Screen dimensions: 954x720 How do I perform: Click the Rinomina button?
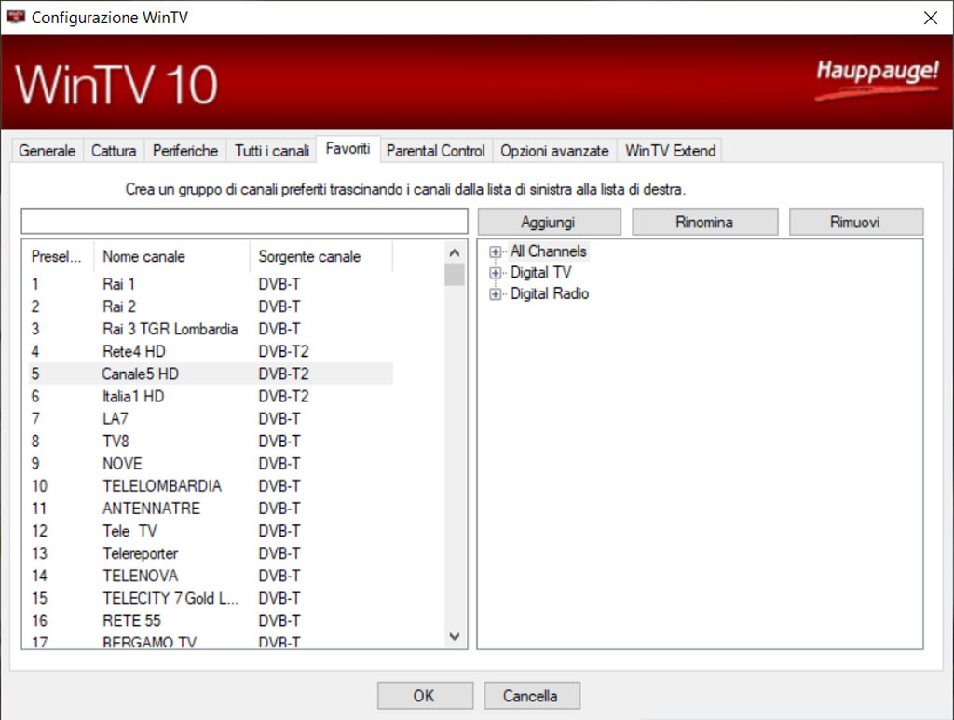click(x=704, y=222)
